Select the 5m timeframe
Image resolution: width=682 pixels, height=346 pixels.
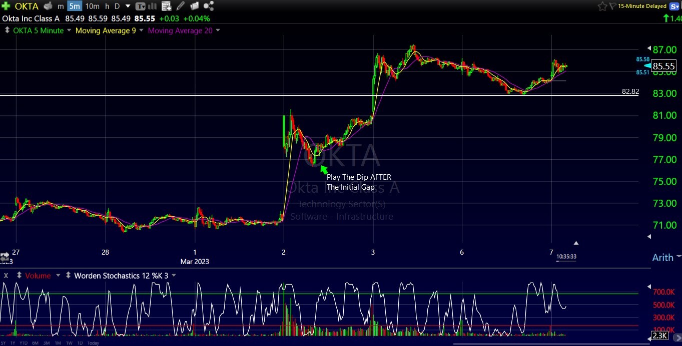74,6
